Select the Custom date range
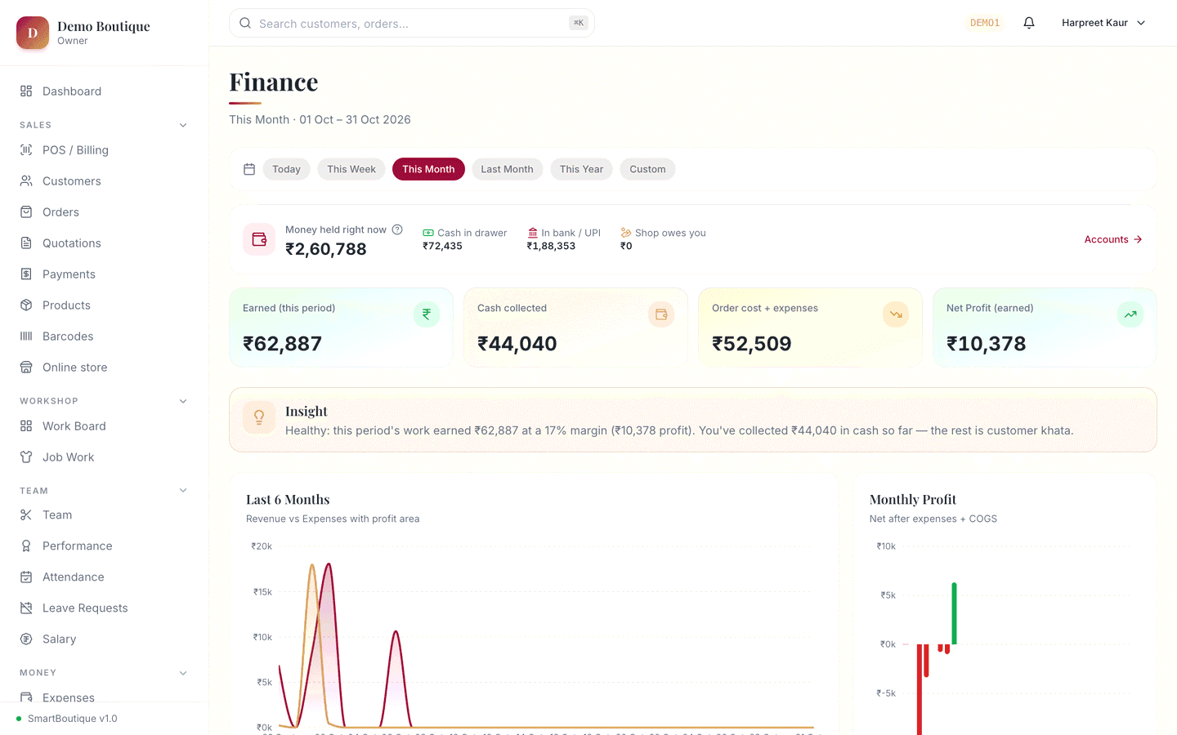The width and height of the screenshot is (1177, 735). (x=647, y=169)
